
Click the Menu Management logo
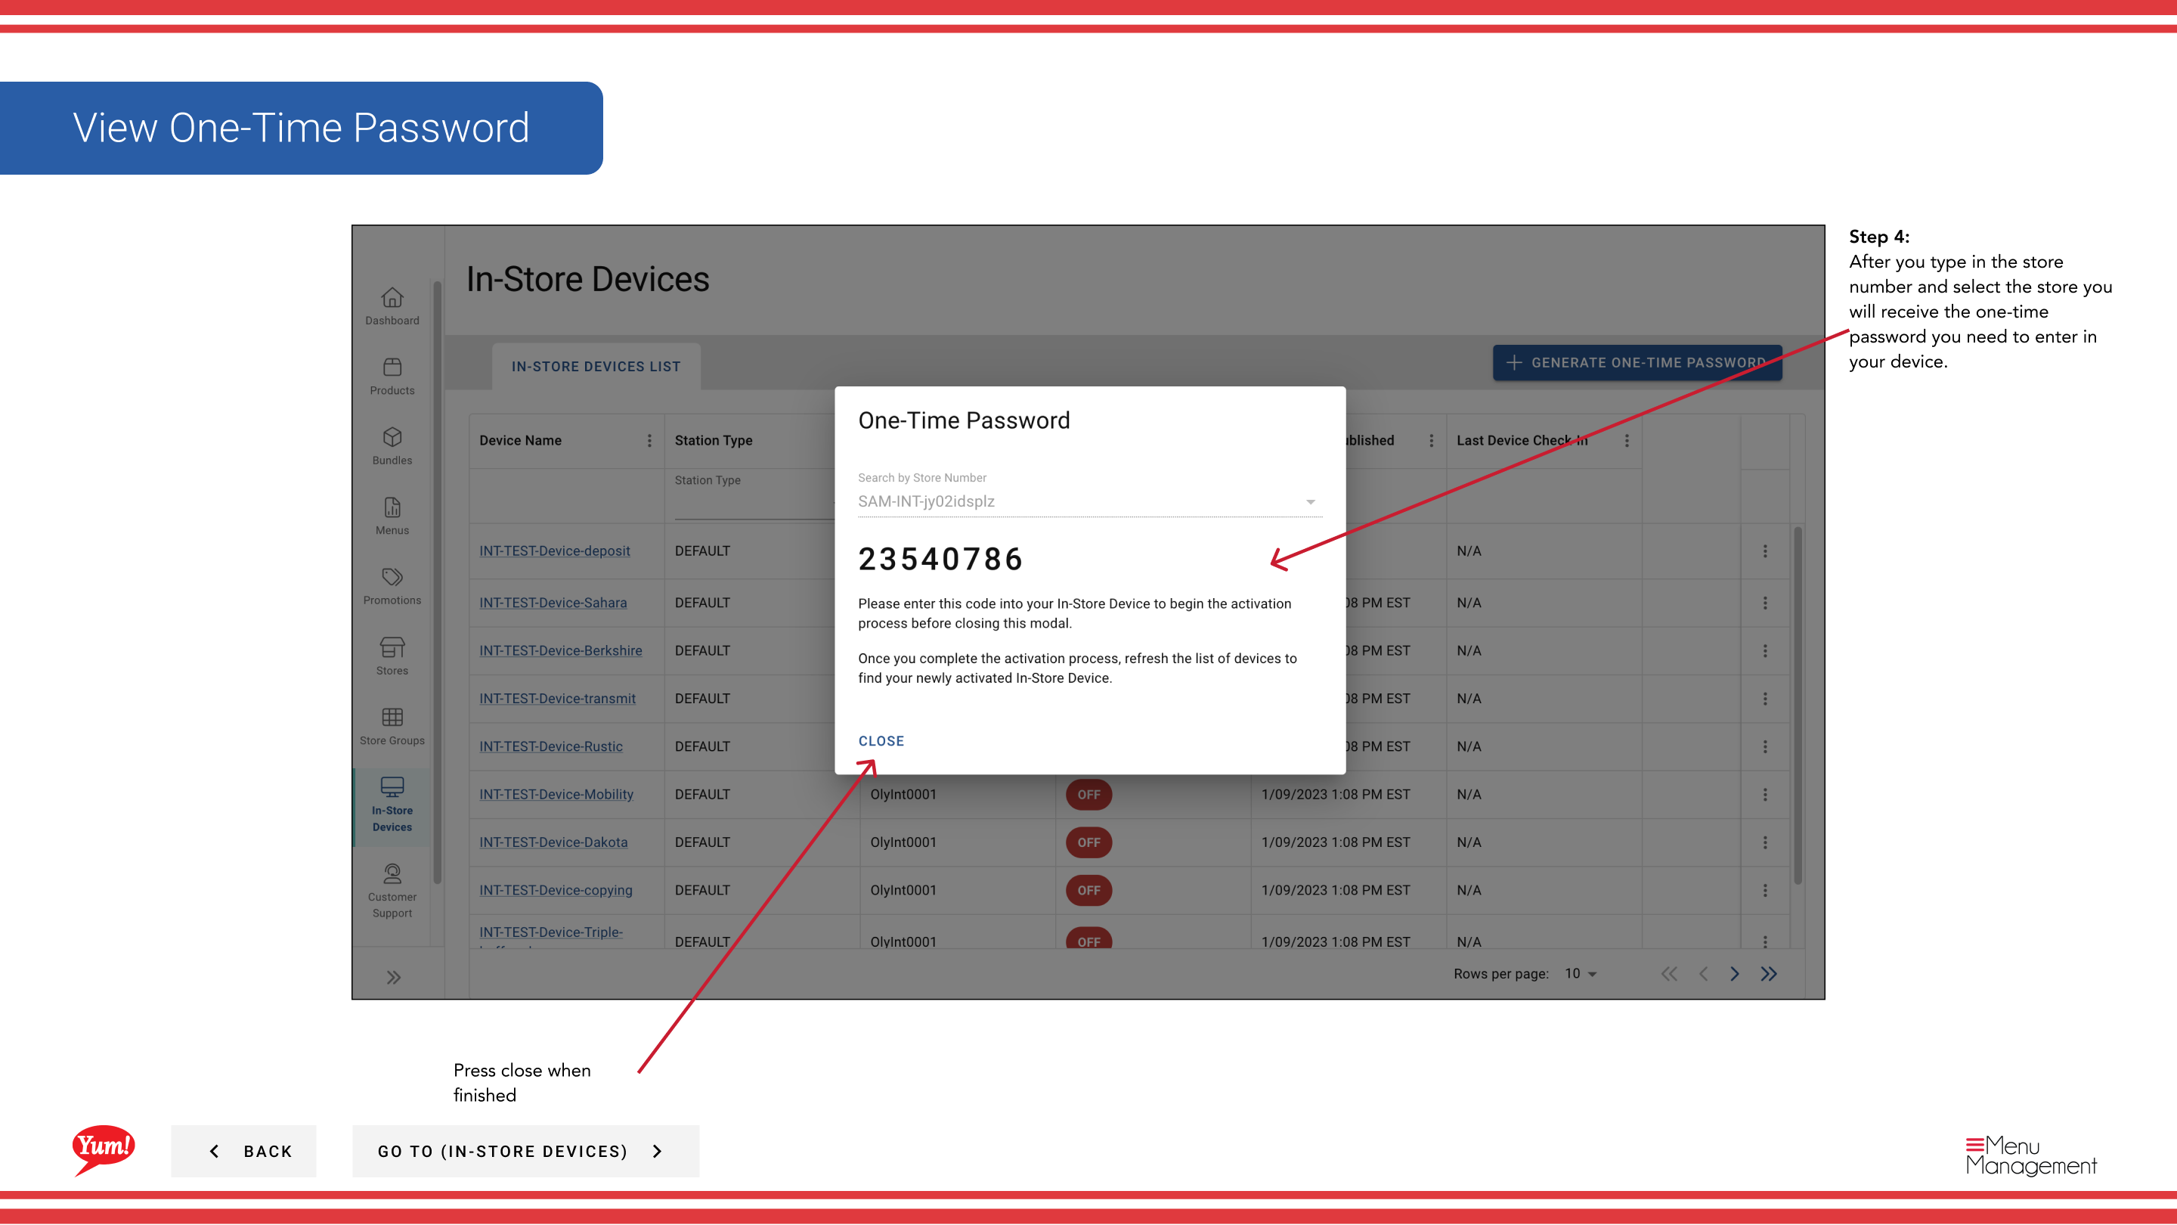[x=2032, y=1155]
